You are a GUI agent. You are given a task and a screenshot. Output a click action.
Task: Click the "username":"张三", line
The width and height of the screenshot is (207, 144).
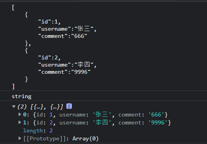[x=67, y=29]
